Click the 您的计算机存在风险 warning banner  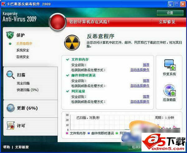tap(89, 22)
